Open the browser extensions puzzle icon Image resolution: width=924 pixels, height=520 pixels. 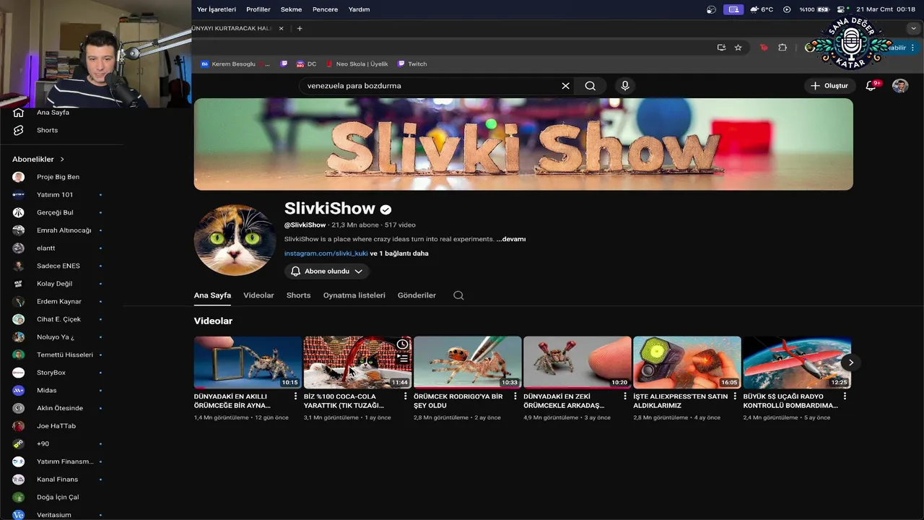click(x=783, y=48)
